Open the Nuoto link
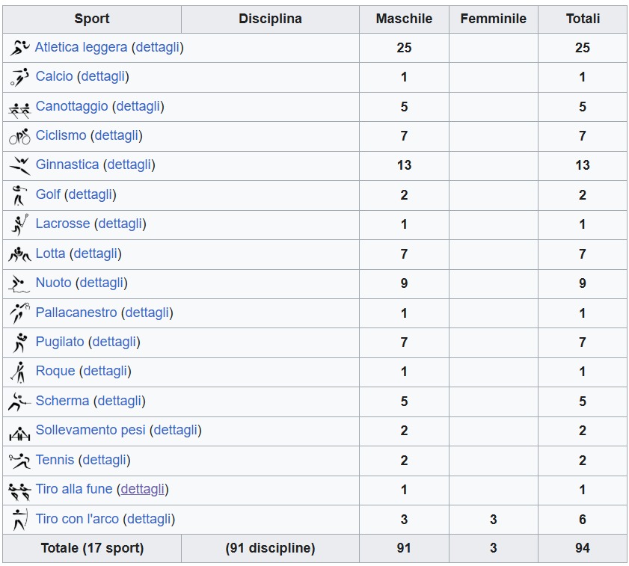 coord(53,283)
